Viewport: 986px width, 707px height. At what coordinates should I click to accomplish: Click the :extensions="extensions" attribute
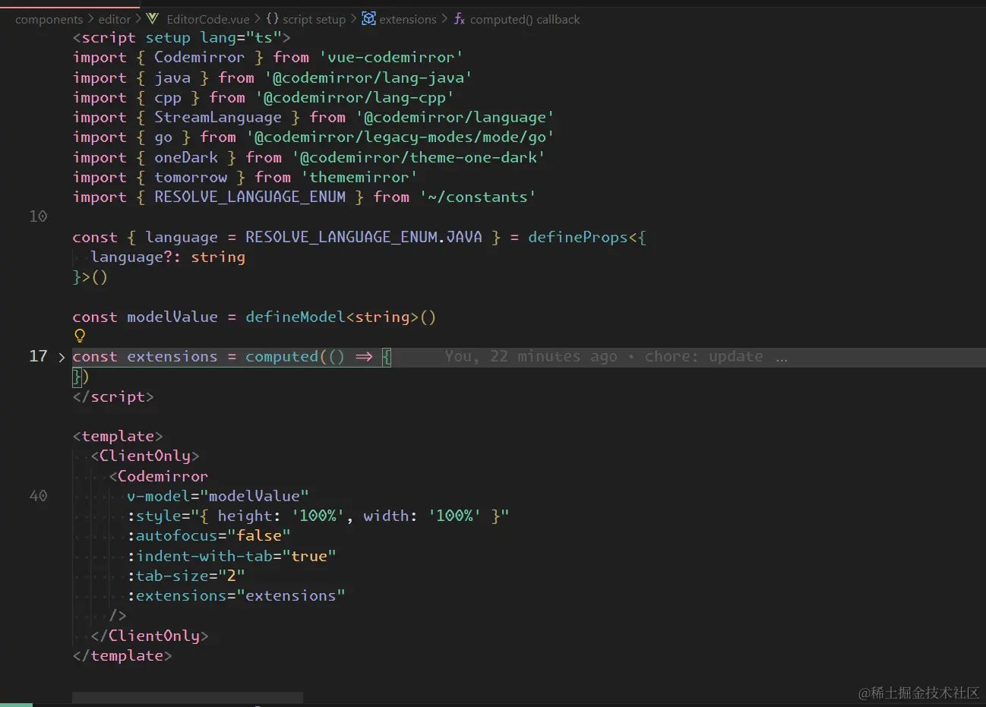pyautogui.click(x=236, y=595)
